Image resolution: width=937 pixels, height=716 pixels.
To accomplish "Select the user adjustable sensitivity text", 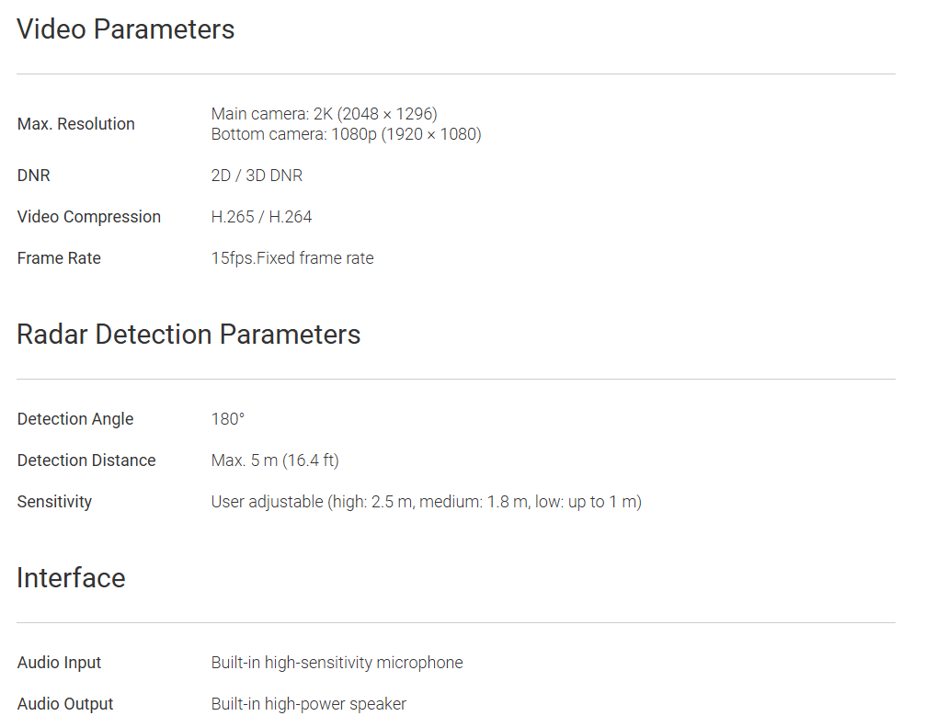I will coord(426,502).
